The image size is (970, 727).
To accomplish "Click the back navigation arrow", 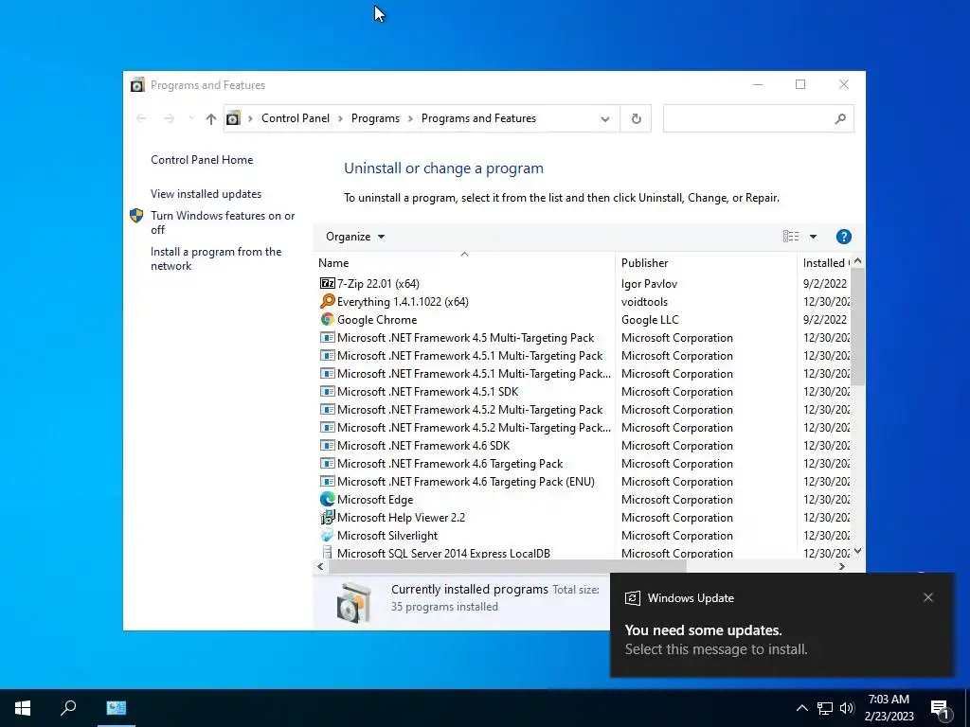I will 141,118.
